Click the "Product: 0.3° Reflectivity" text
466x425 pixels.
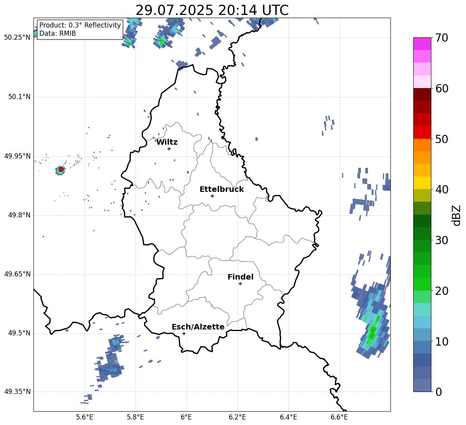80,25
